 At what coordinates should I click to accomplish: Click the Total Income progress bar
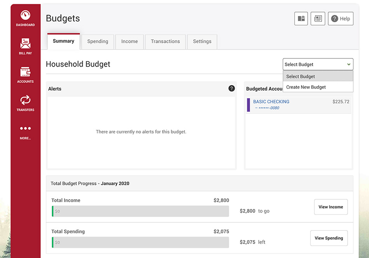coord(140,211)
